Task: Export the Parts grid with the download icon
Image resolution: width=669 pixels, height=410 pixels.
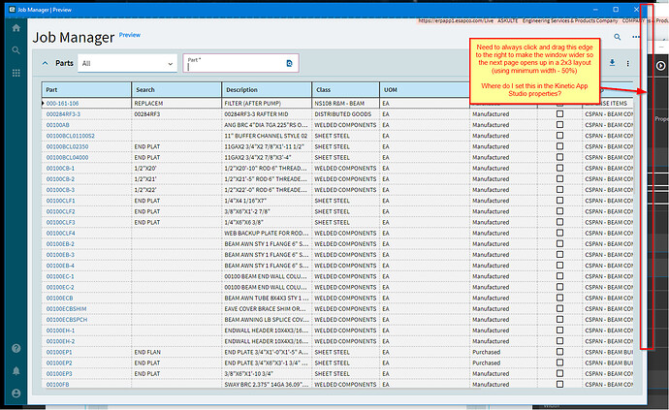Action: click(612, 63)
